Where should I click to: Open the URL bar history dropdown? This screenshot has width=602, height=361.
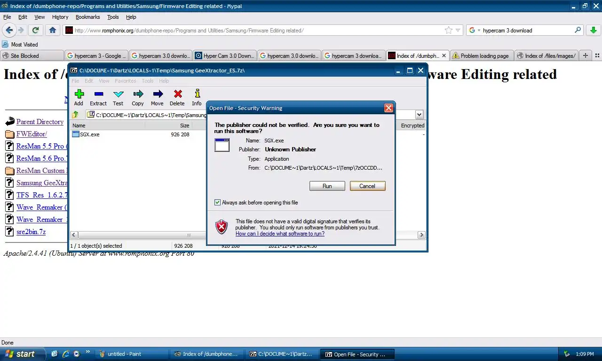click(458, 30)
